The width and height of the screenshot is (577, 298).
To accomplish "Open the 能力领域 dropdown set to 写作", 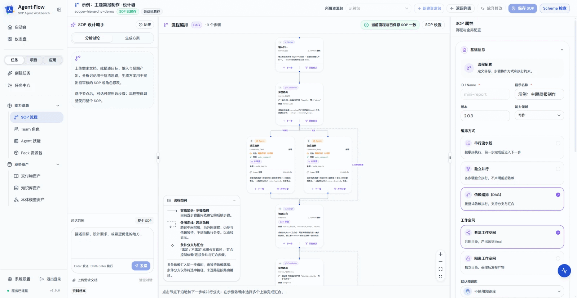I will [x=539, y=115].
